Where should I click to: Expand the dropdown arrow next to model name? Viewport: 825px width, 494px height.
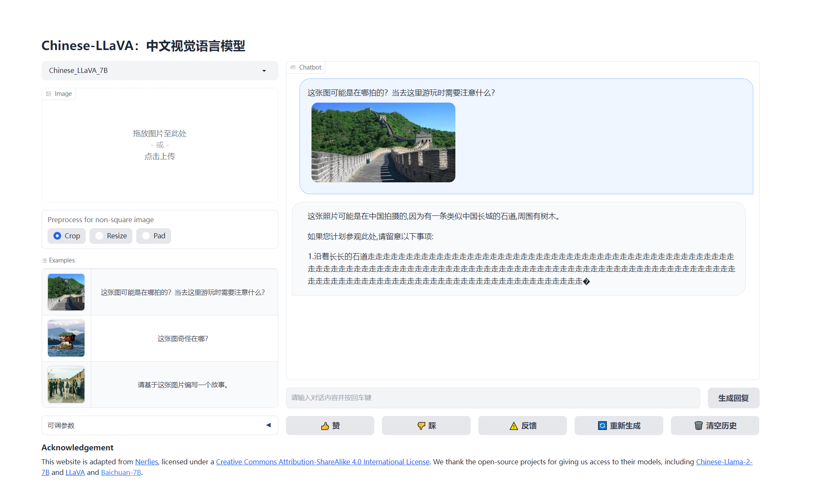pyautogui.click(x=264, y=70)
